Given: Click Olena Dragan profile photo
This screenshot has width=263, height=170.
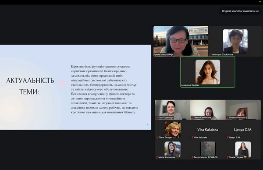Looking at the screenshot, I should pos(172,129).
